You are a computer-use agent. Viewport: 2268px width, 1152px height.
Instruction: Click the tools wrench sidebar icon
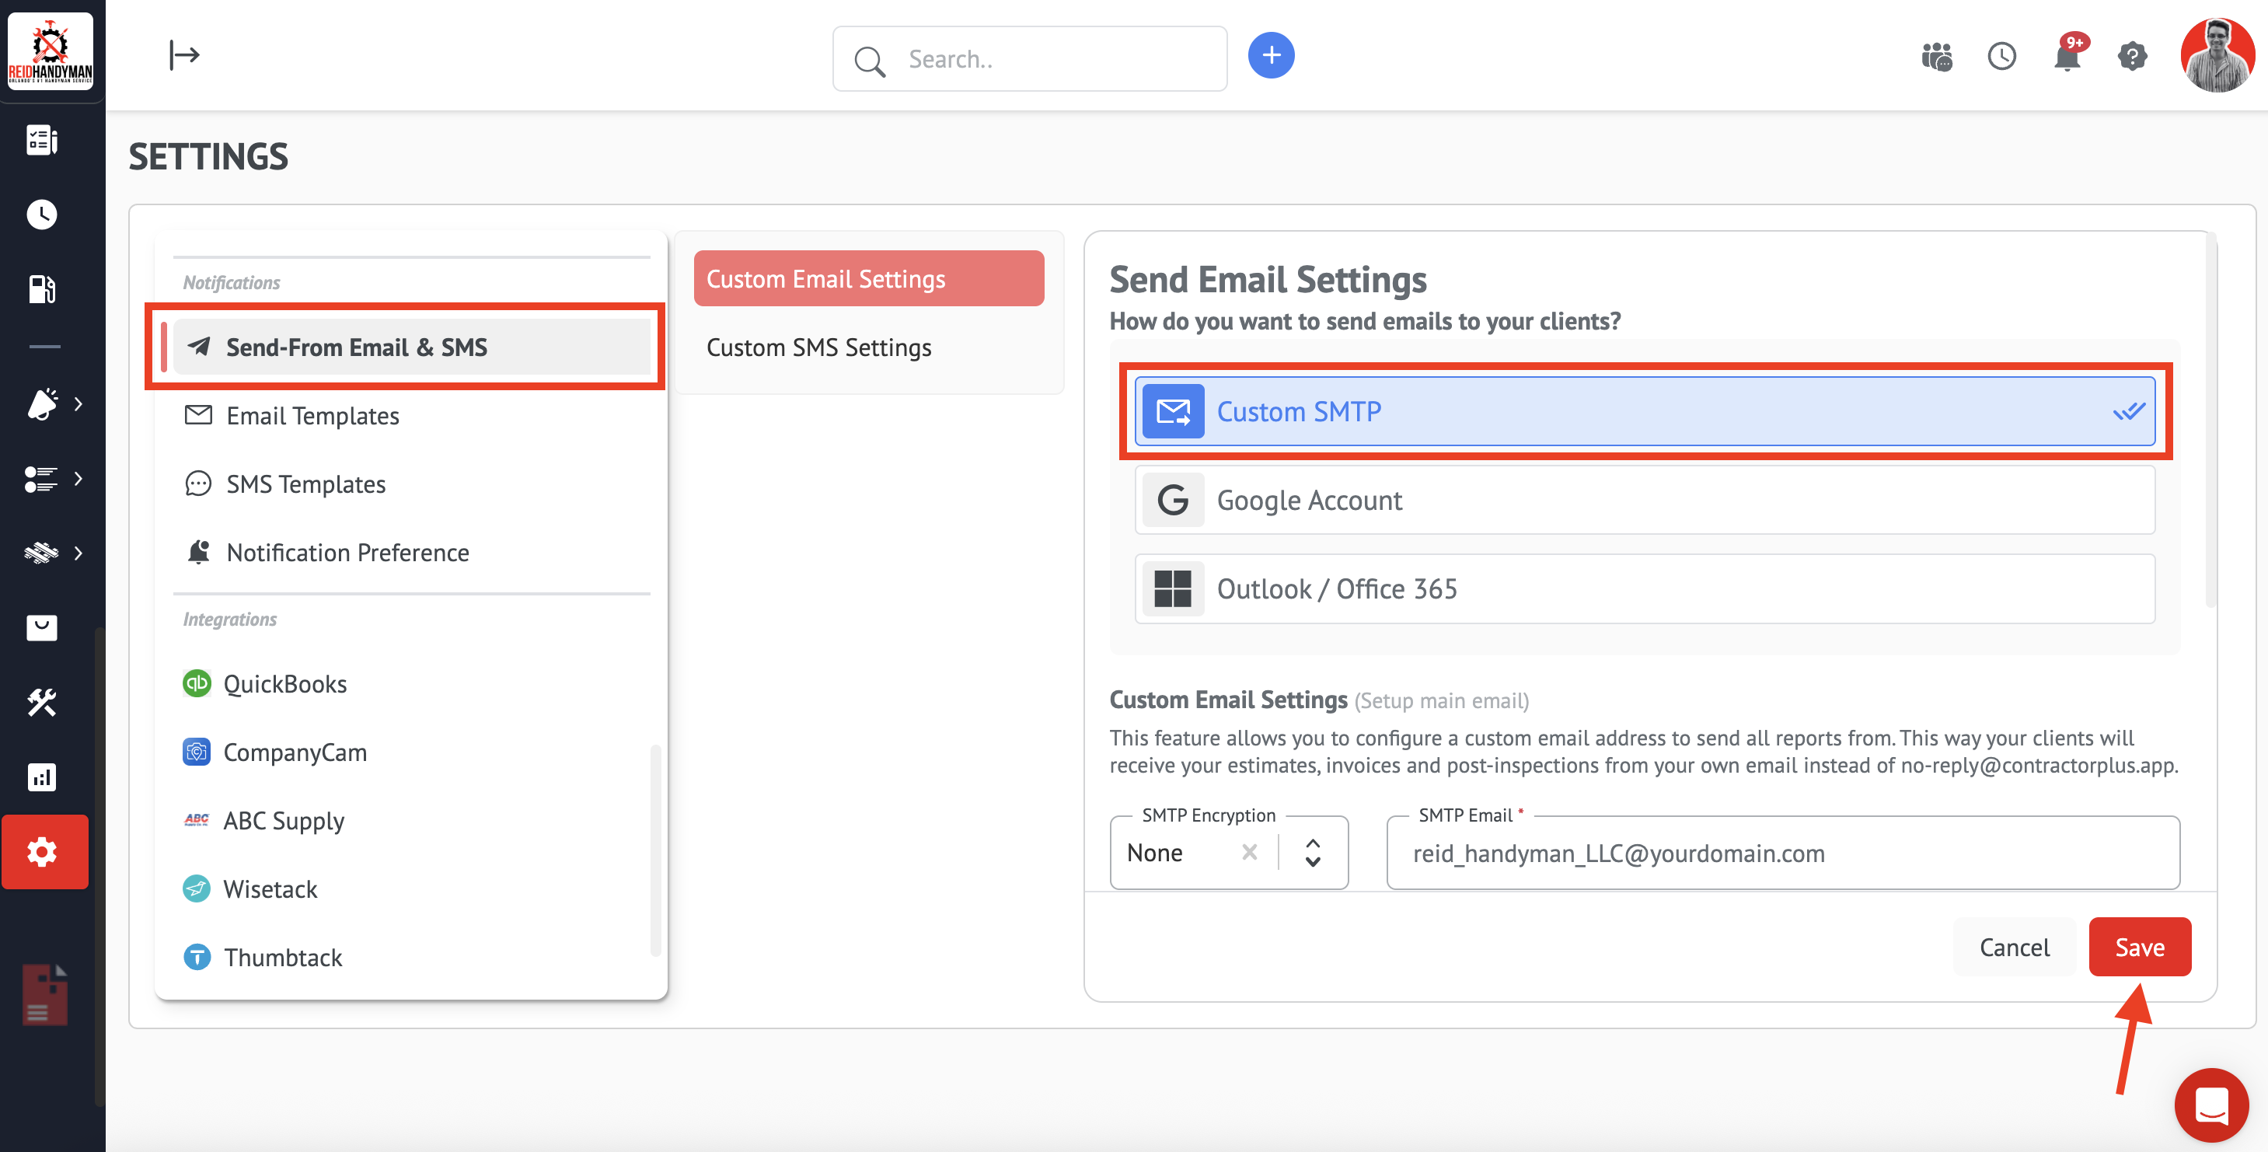[x=41, y=702]
